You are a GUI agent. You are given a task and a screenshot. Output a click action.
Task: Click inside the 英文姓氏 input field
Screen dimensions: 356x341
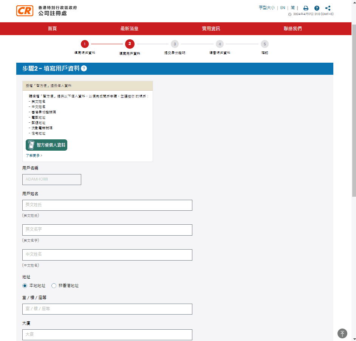(x=107, y=205)
